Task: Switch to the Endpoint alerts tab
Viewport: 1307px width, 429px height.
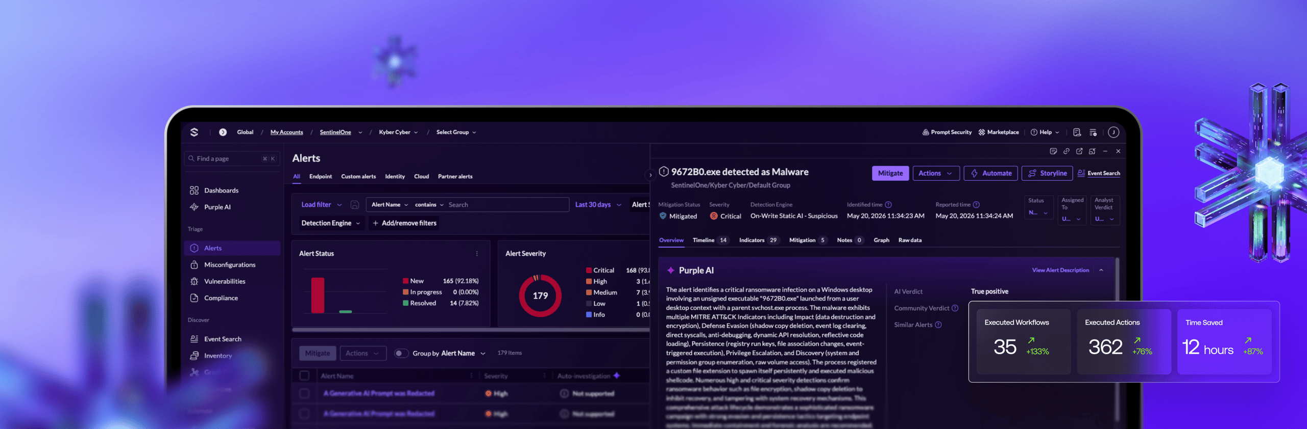Action: [321, 177]
